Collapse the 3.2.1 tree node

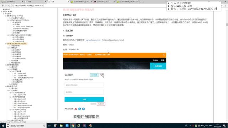pos(10,71)
